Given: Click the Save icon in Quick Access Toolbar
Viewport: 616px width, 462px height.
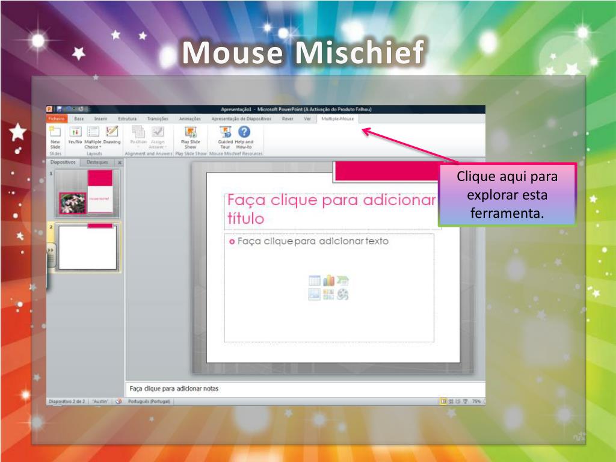Looking at the screenshot, I should tap(60, 109).
